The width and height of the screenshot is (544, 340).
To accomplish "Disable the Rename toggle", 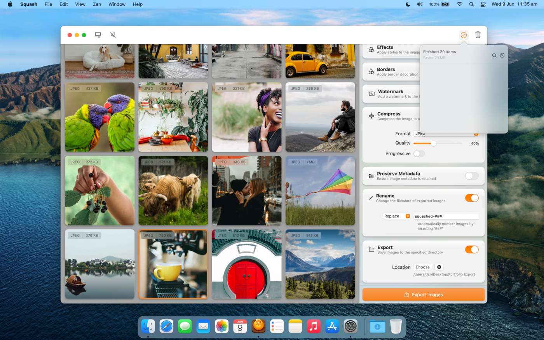I will click(472, 198).
